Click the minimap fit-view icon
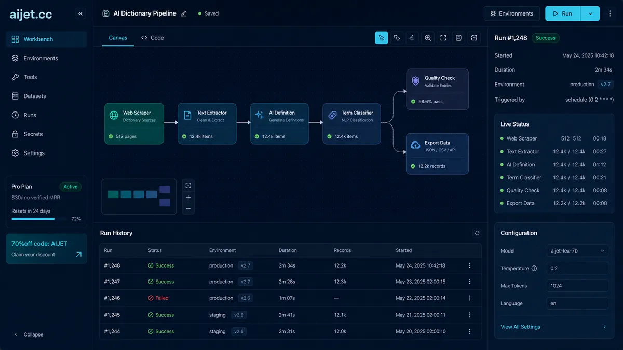The width and height of the screenshot is (623, 350). click(188, 185)
